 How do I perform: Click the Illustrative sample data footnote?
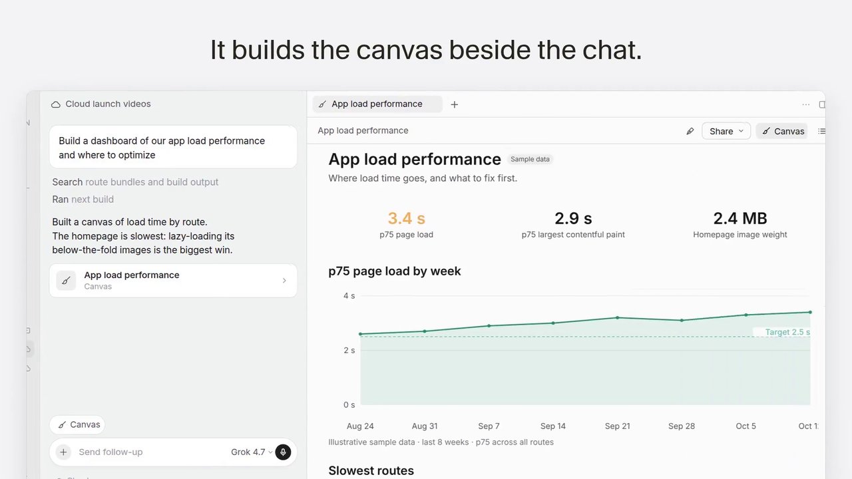[x=441, y=442]
